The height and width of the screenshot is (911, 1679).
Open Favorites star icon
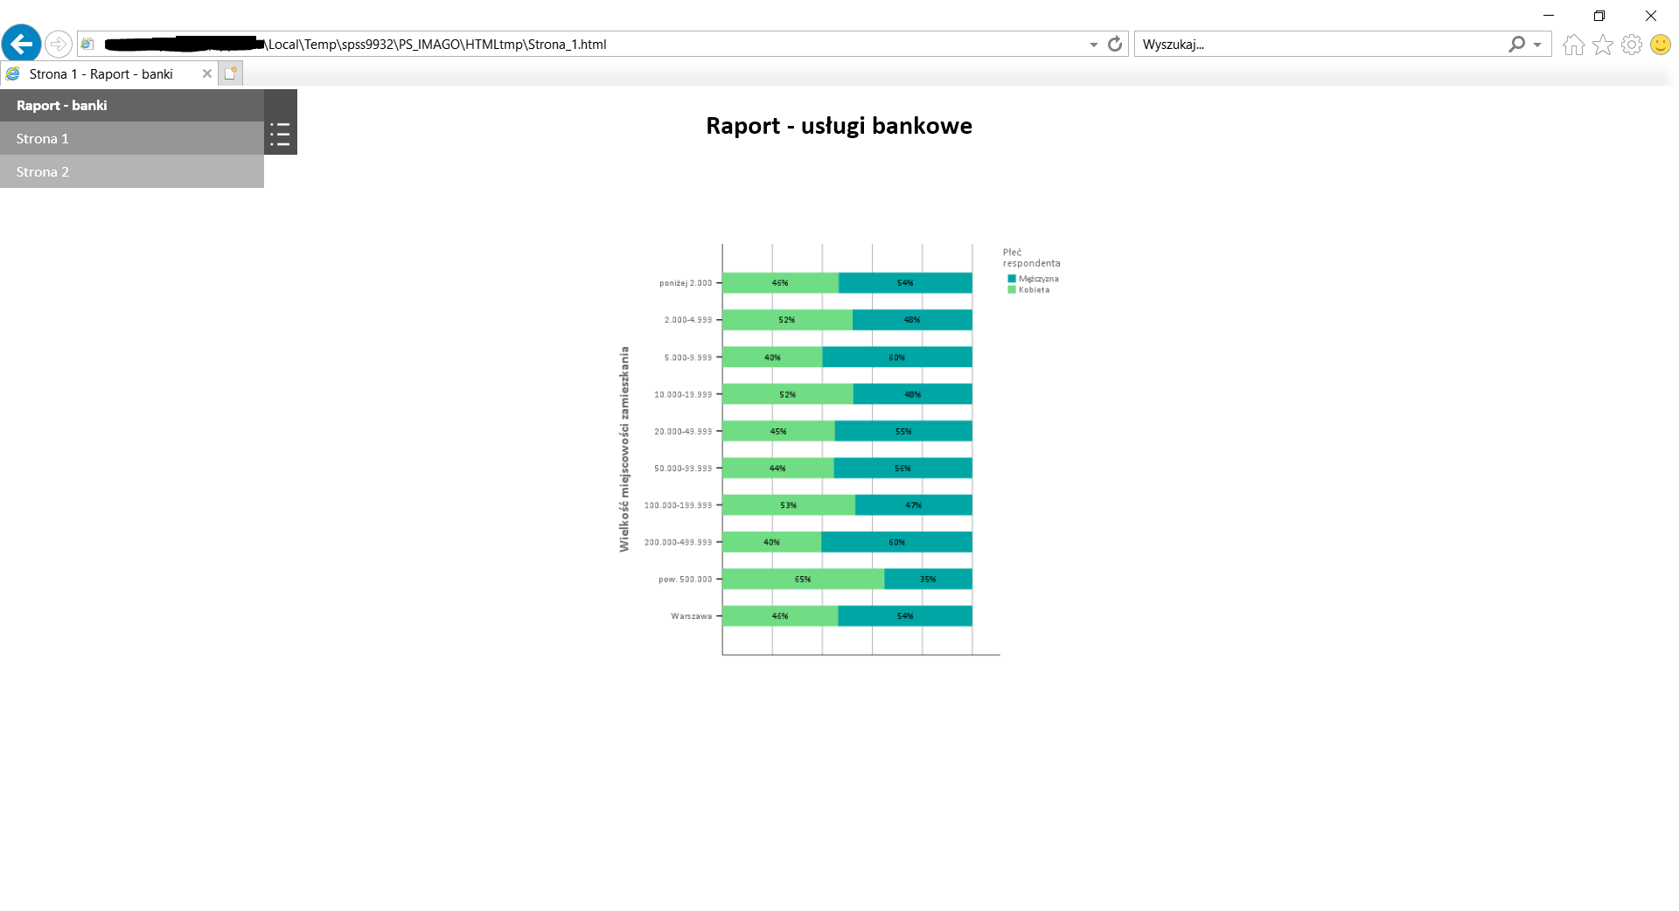pos(1602,45)
